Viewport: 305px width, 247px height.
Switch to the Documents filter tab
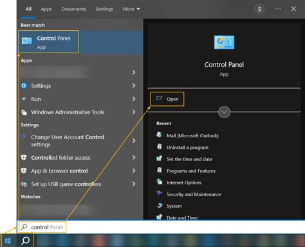coord(73,9)
